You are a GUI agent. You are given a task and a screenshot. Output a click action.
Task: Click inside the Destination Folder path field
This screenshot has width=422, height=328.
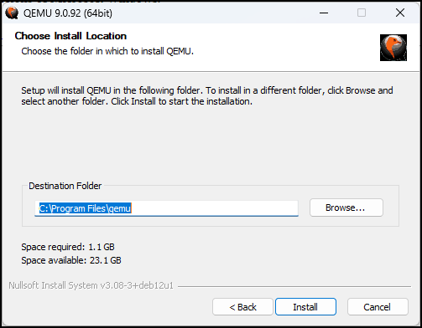tap(166, 208)
